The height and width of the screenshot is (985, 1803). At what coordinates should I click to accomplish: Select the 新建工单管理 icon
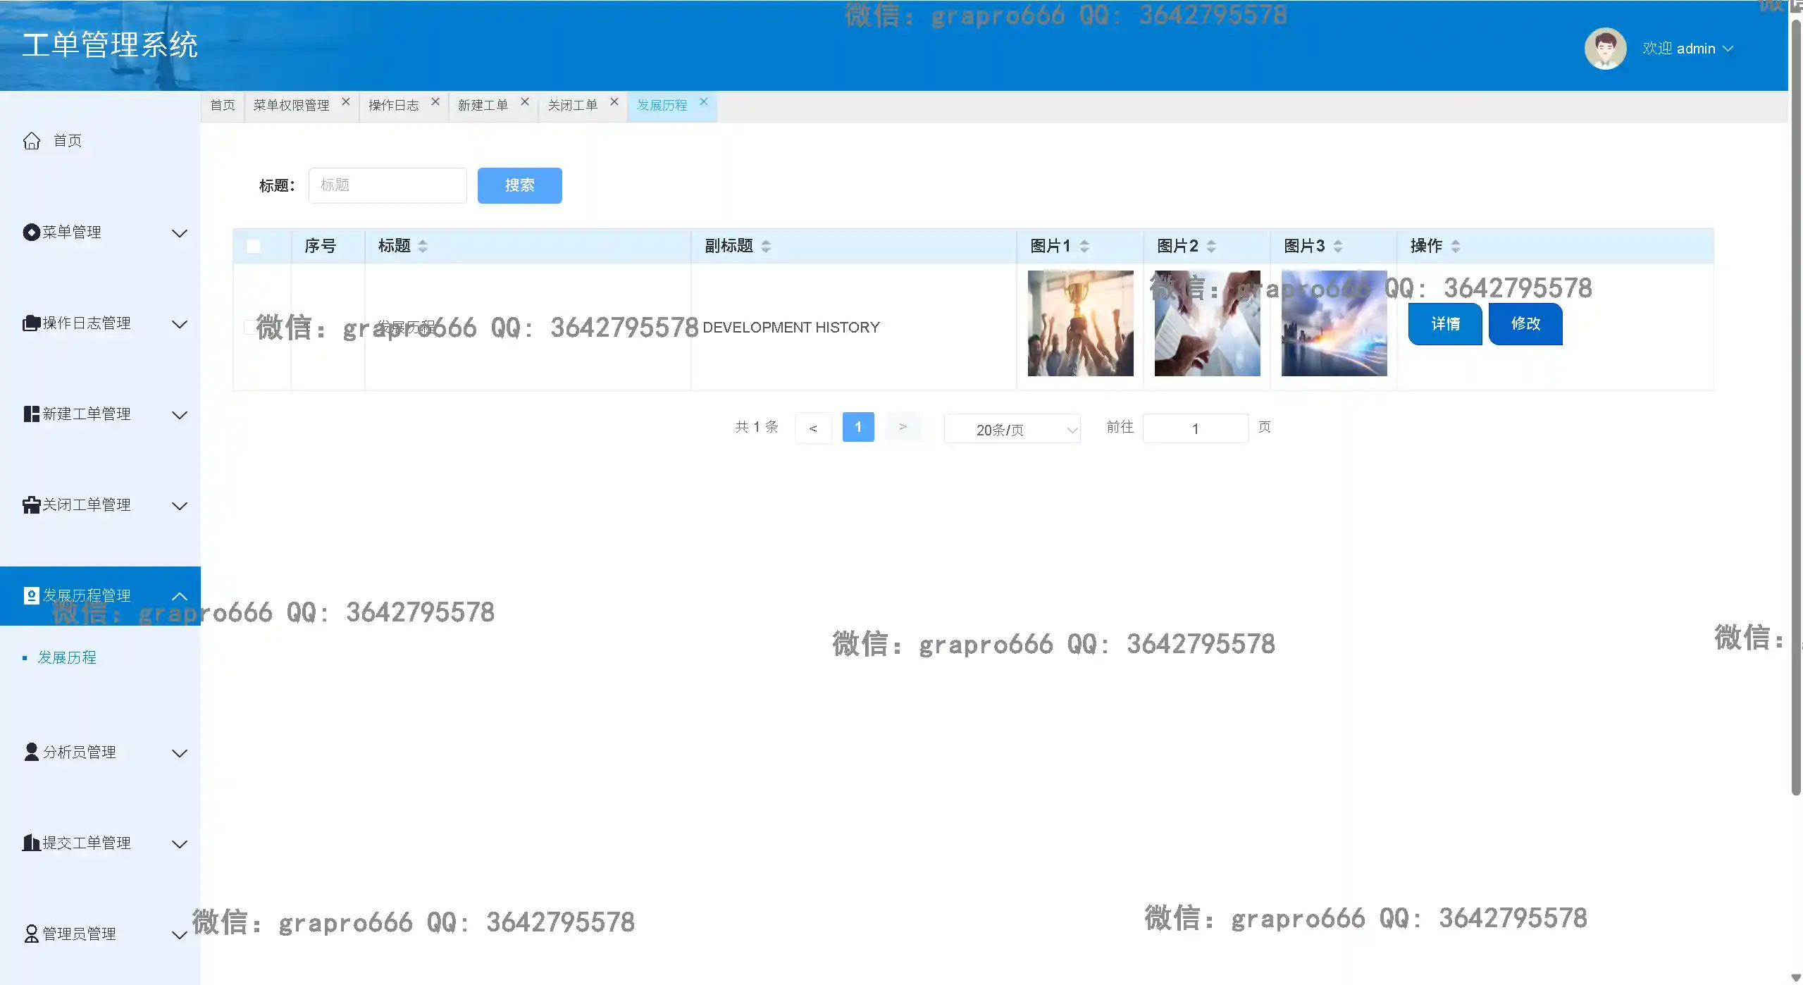[x=30, y=414]
